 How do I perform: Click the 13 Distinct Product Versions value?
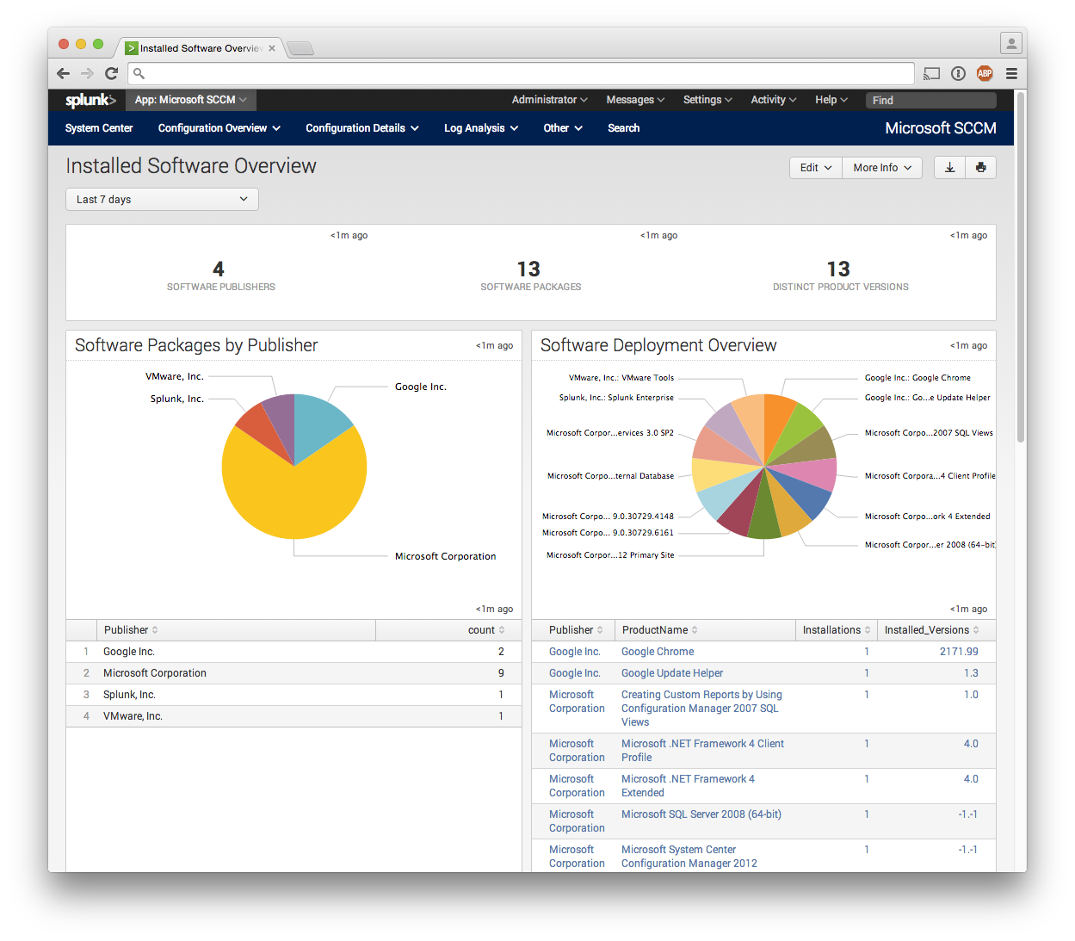(x=838, y=269)
